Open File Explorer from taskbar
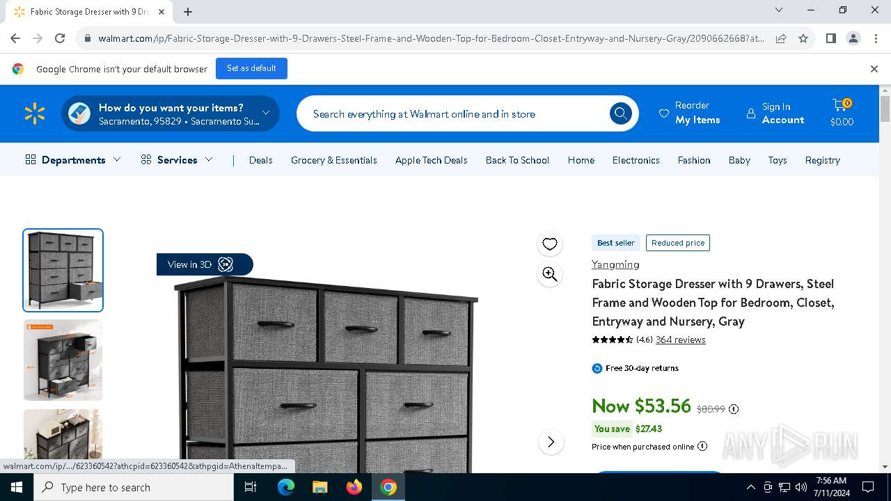 coord(320,487)
